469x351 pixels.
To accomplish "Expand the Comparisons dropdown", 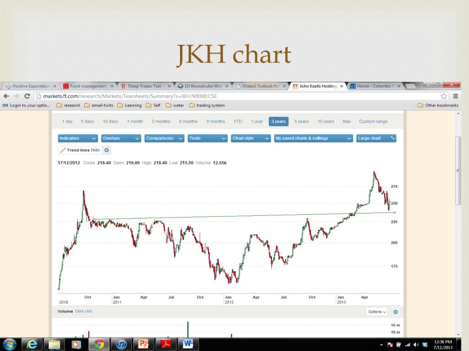I will 164,138.
